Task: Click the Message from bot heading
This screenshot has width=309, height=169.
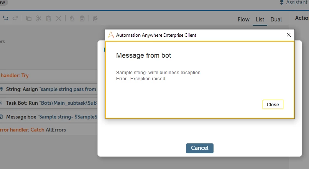Action: pos(143,55)
